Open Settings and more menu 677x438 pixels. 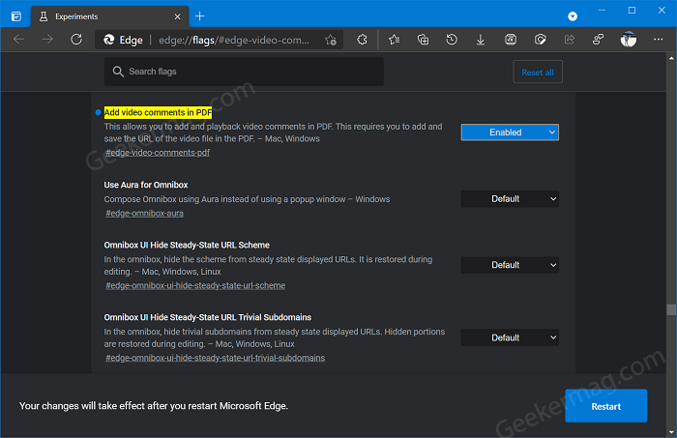[x=658, y=40]
